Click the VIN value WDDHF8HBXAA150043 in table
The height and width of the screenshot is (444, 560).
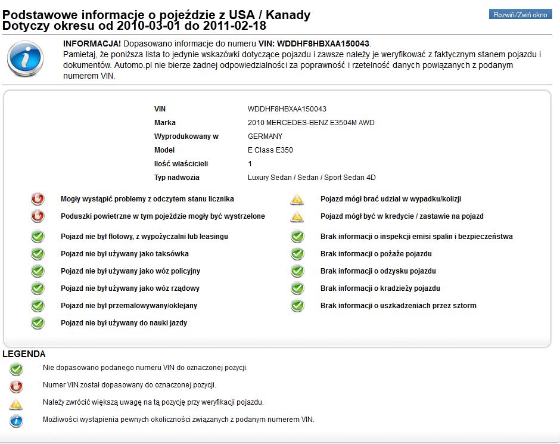[x=287, y=109]
